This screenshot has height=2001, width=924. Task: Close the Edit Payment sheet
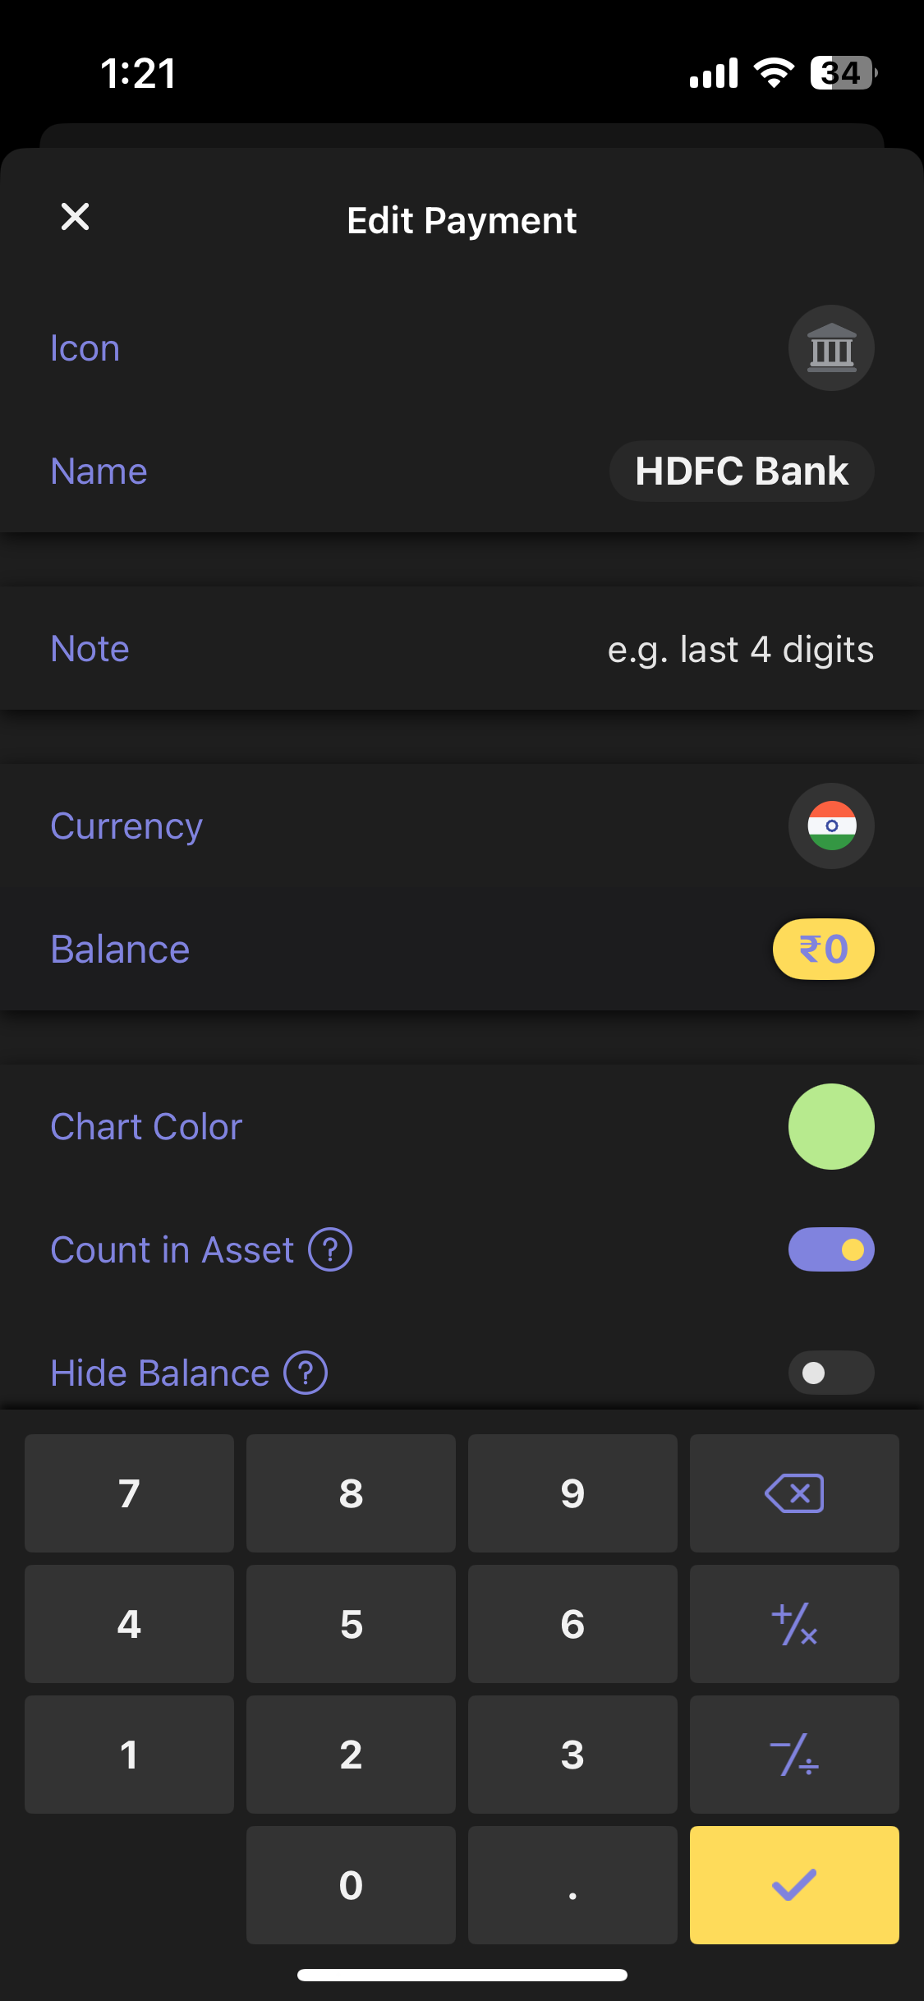click(x=75, y=218)
